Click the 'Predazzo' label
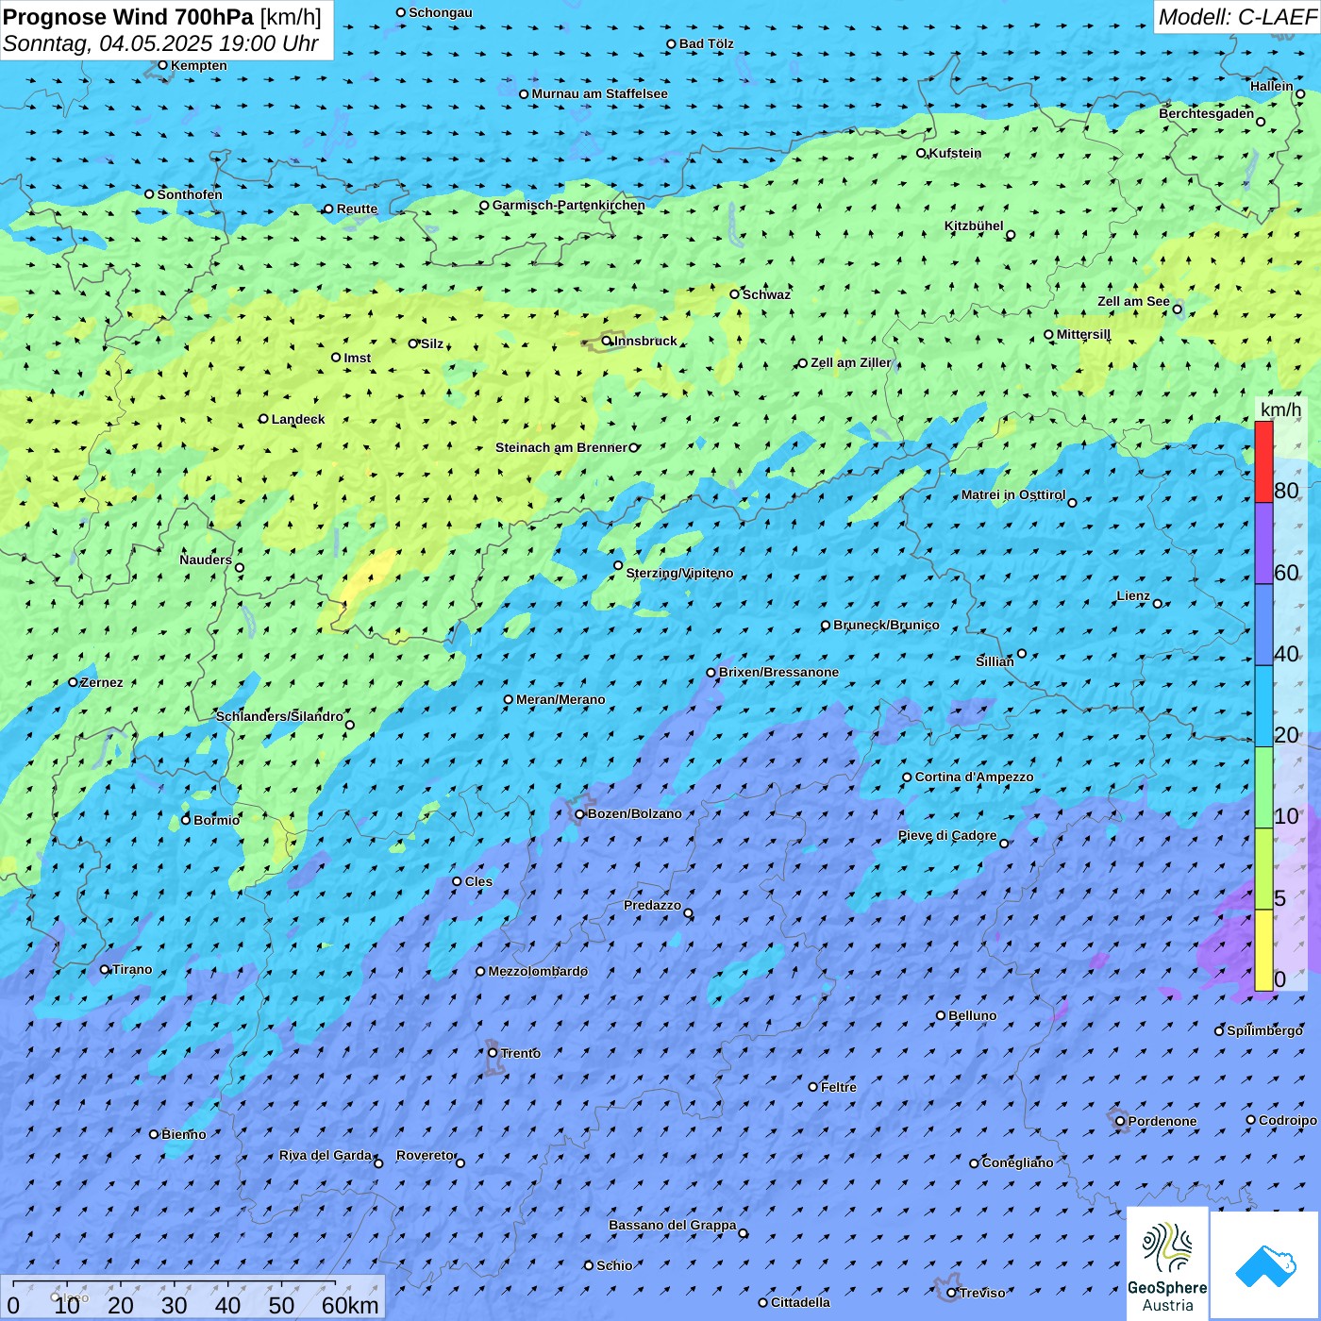Viewport: 1321px width, 1321px height. (x=652, y=905)
